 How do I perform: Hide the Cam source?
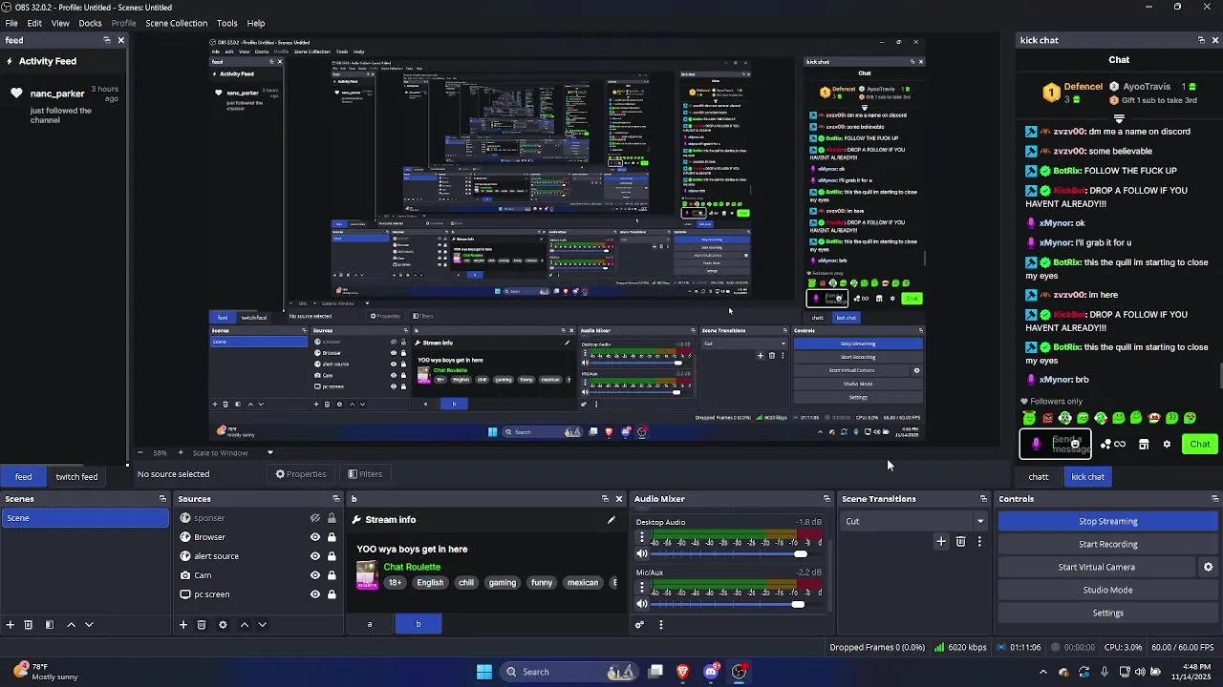(314, 575)
